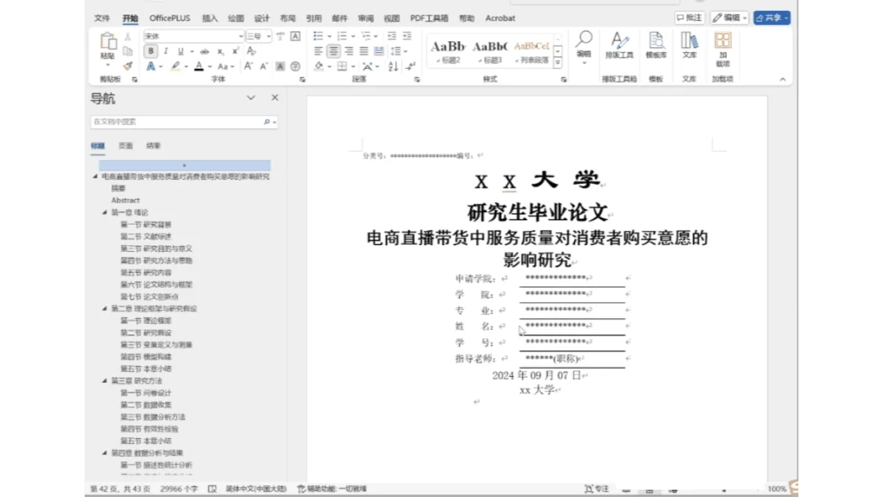This screenshot has width=883, height=497.
Task: Switch to the 页面 navigation tab
Action: (x=126, y=146)
